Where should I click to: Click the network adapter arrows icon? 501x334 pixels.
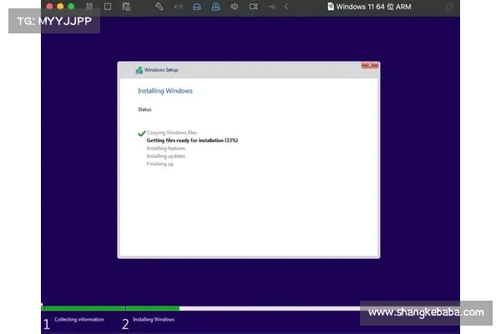[x=179, y=7]
